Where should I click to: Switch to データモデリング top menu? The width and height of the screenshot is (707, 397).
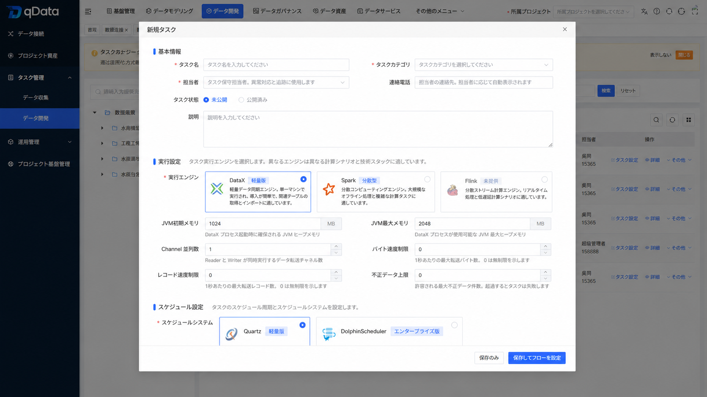pyautogui.click(x=169, y=11)
